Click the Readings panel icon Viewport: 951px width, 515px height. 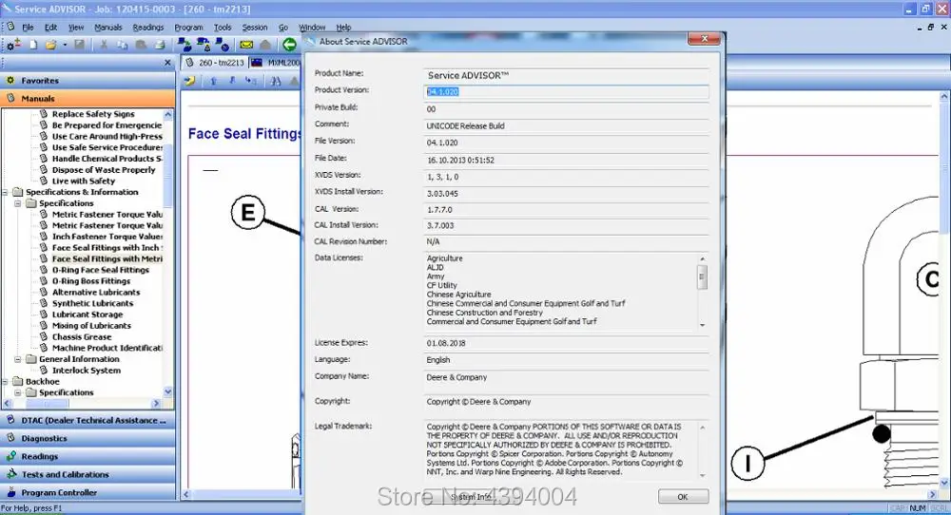pos(10,456)
